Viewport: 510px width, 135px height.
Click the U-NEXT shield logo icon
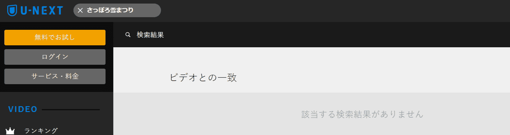coord(12,10)
